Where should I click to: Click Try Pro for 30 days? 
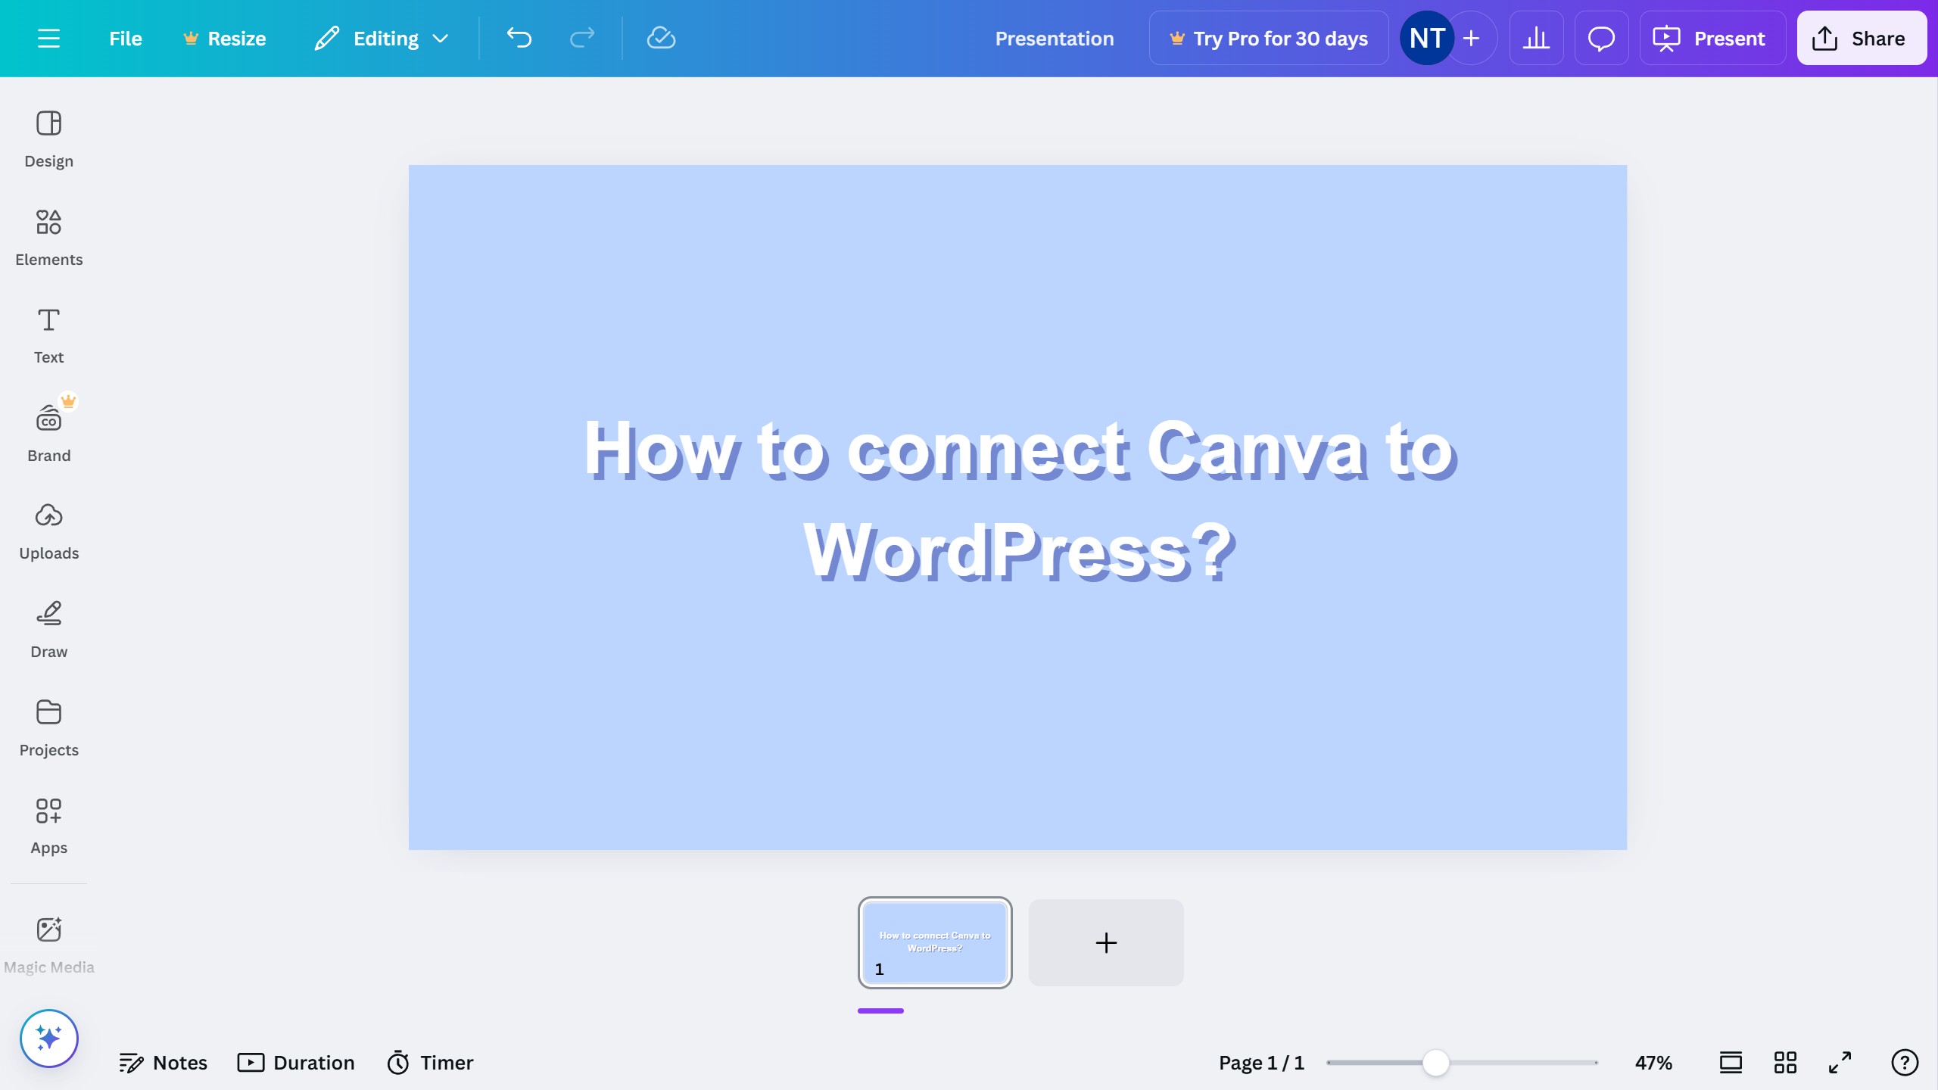[x=1268, y=38]
